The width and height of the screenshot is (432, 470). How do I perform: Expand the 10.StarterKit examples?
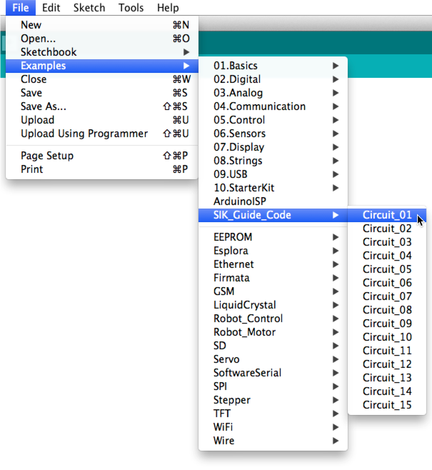click(273, 188)
